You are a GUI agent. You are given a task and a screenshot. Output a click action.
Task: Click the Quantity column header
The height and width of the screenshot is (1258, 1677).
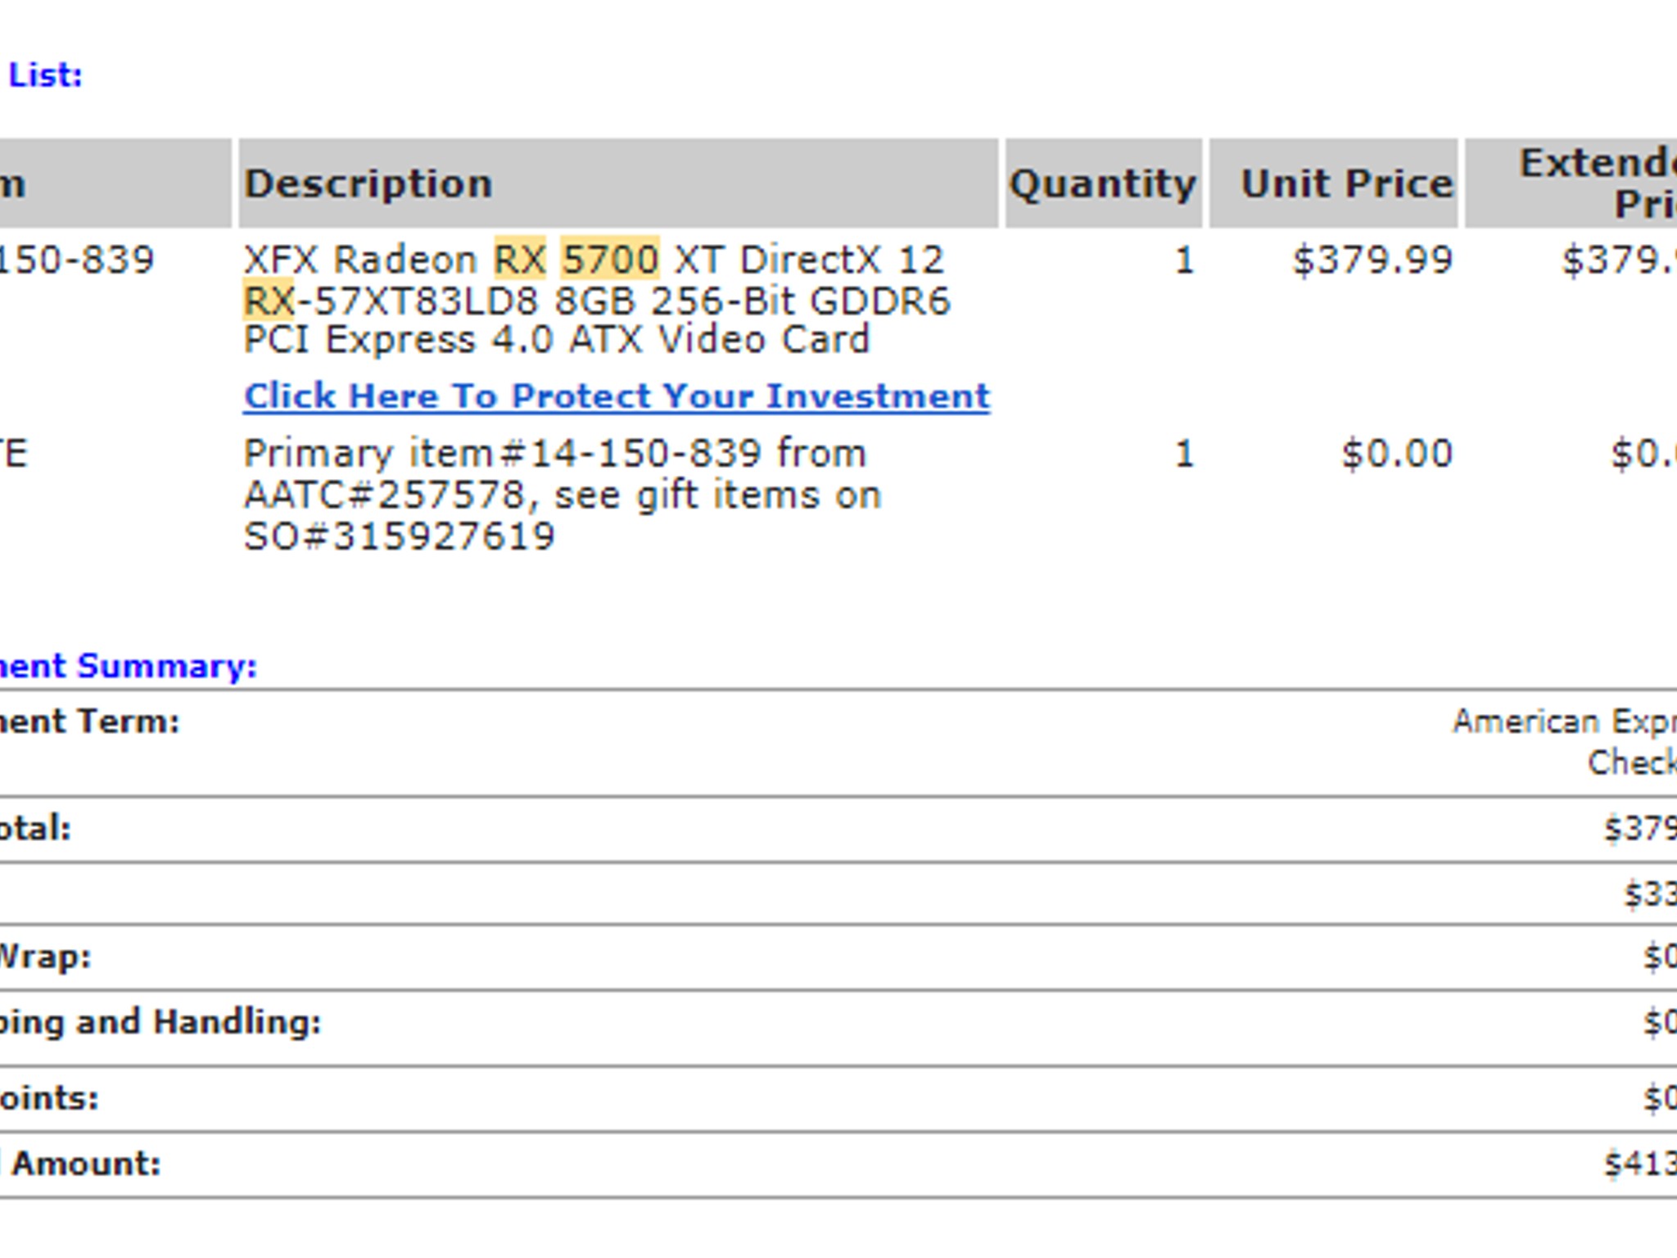click(1102, 183)
